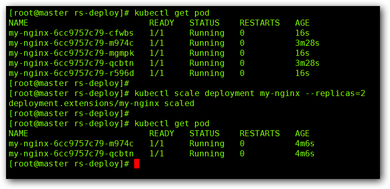Image resolution: width=390 pixels, height=189 pixels.
Task: Click the last 4m6s age value
Action: [x=305, y=154]
